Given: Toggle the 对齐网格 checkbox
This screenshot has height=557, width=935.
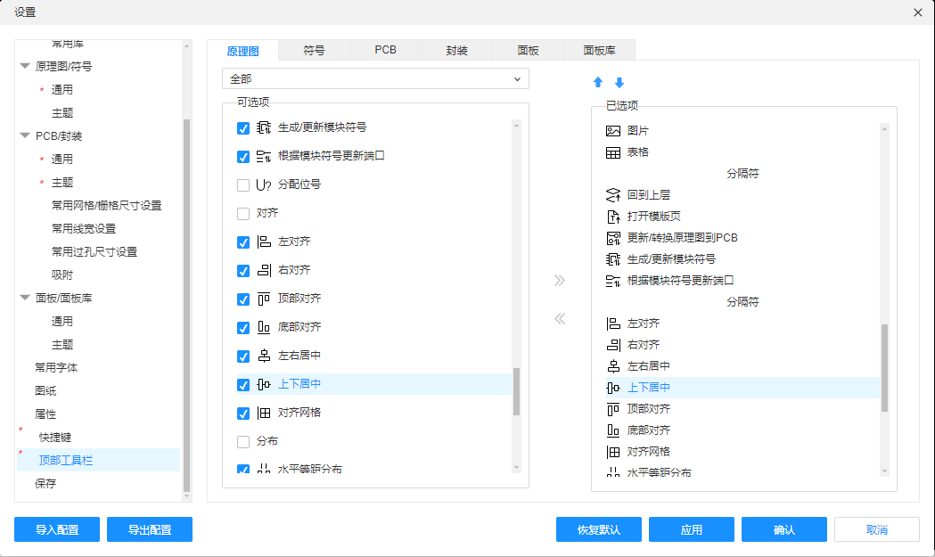Looking at the screenshot, I should (x=243, y=414).
